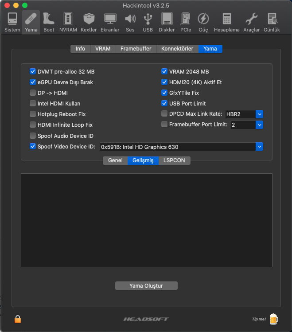
Task: Open the USB toolbar icon
Action: [148, 22]
